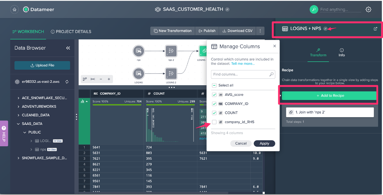Open settings gear icon

pyautogui.click(x=368, y=9)
